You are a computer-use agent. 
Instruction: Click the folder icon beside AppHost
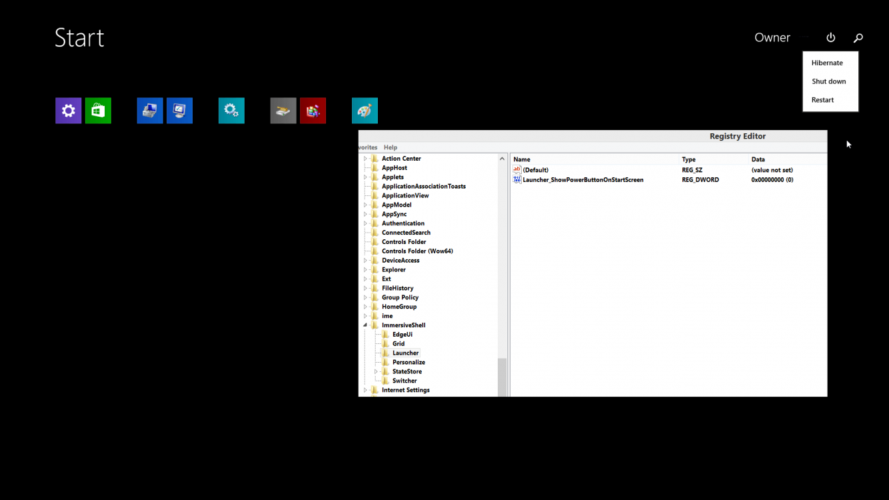[375, 168]
